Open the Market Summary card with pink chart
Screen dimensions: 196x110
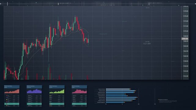80,96
